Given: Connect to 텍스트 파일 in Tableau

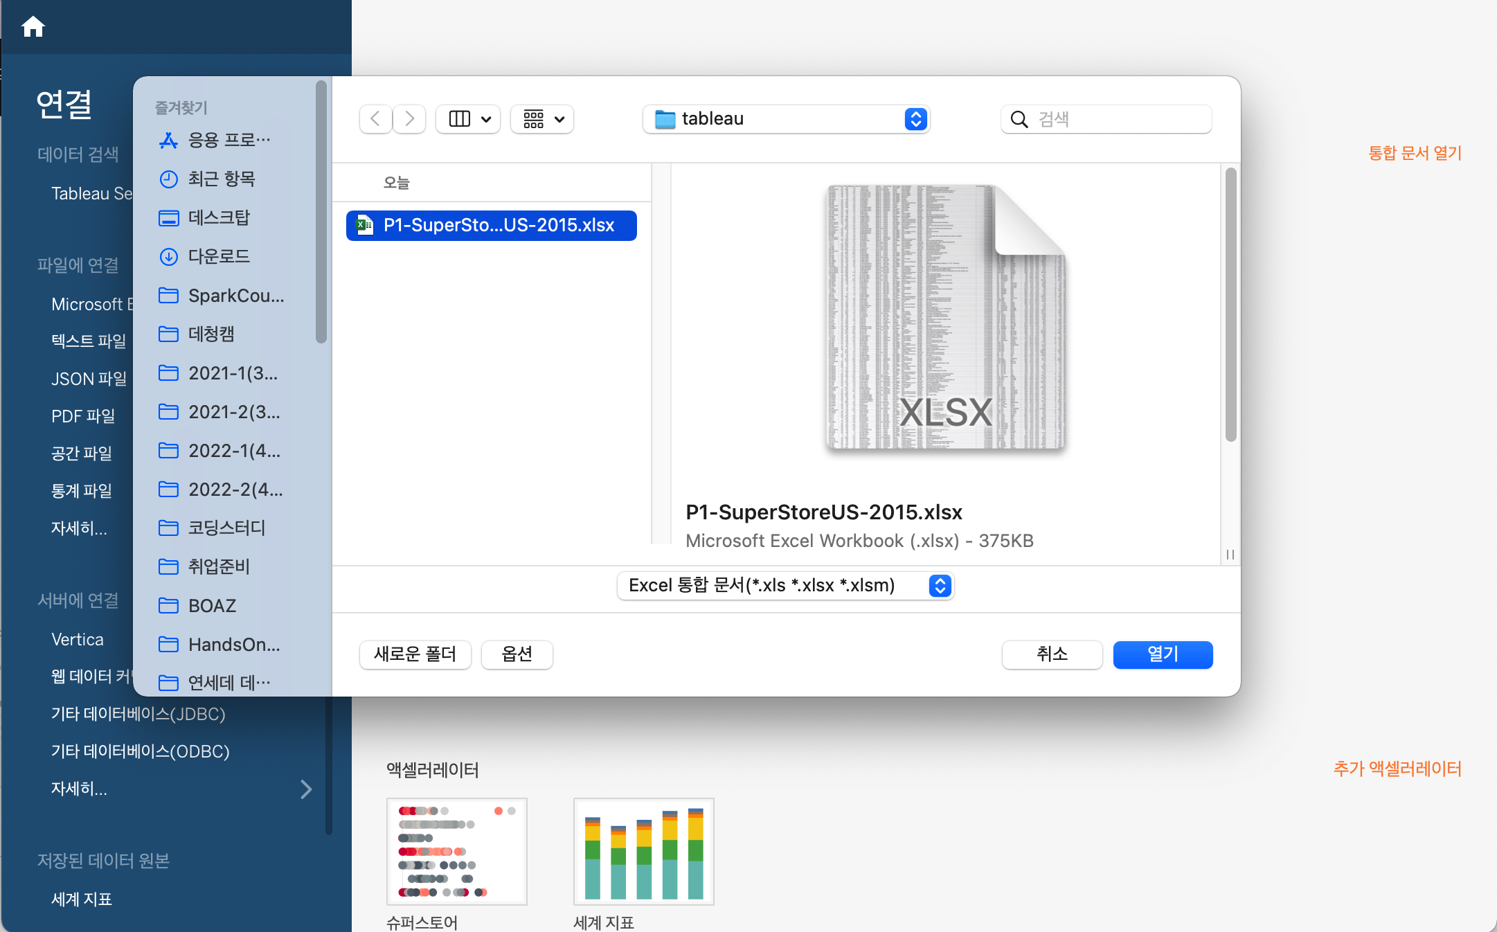Looking at the screenshot, I should pyautogui.click(x=89, y=341).
